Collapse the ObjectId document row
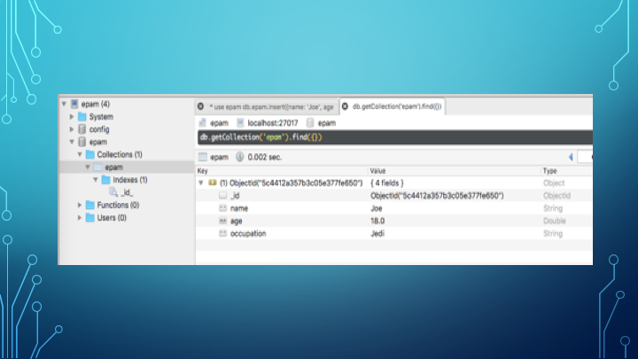 pos(201,183)
